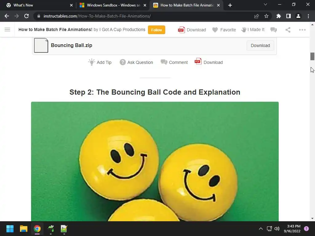Open Chrome's three-dot menu
Image resolution: width=315 pixels, height=236 pixels.
[308, 16]
